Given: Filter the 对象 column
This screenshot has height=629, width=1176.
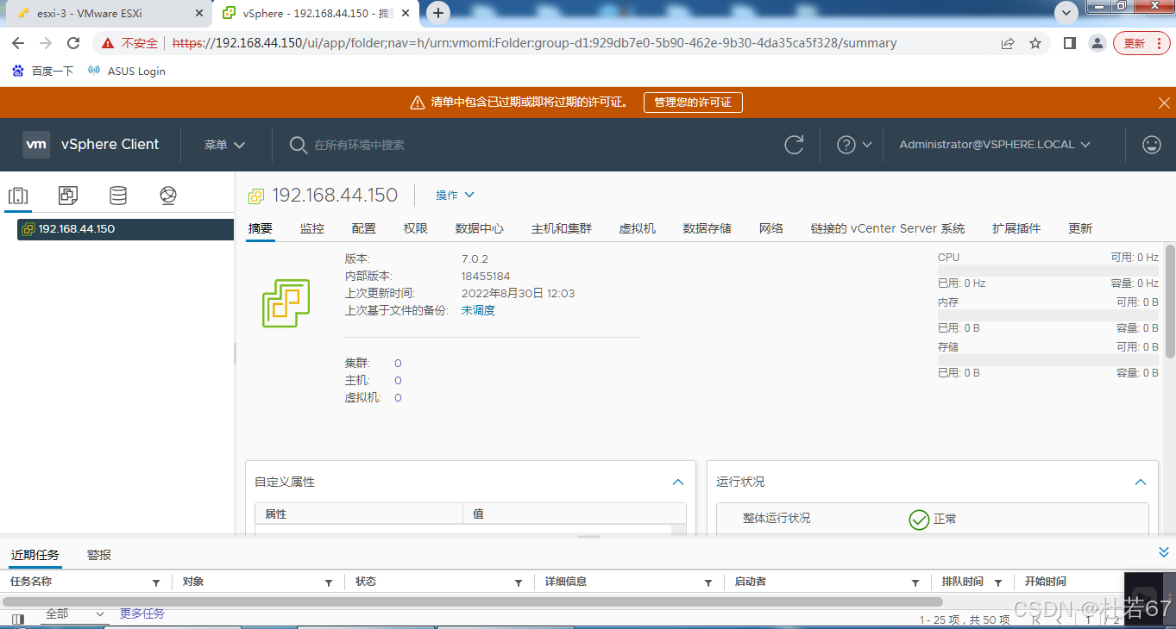Looking at the screenshot, I should point(329,582).
